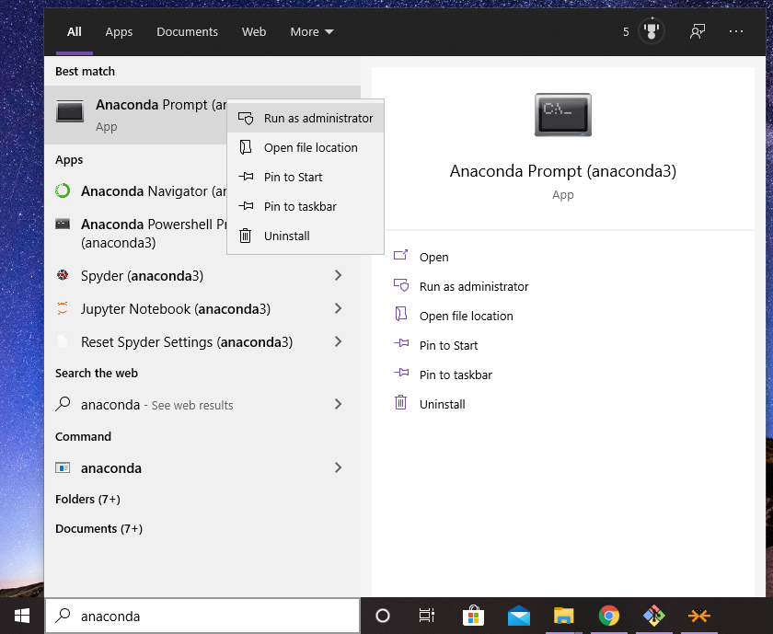Click the orange crossed-arrows taskbar app
Image resolution: width=773 pixels, height=634 pixels.
coord(699,616)
